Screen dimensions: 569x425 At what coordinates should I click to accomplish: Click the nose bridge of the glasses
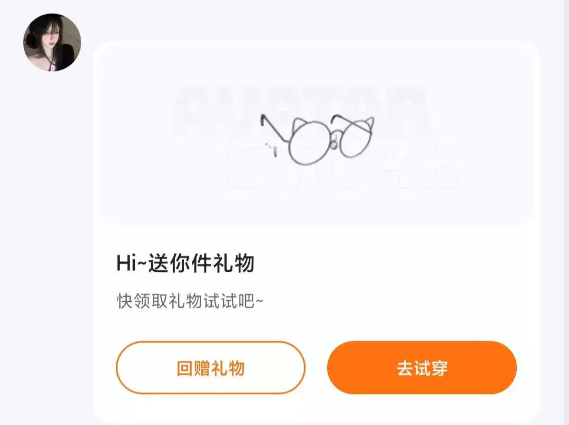pos(336,140)
